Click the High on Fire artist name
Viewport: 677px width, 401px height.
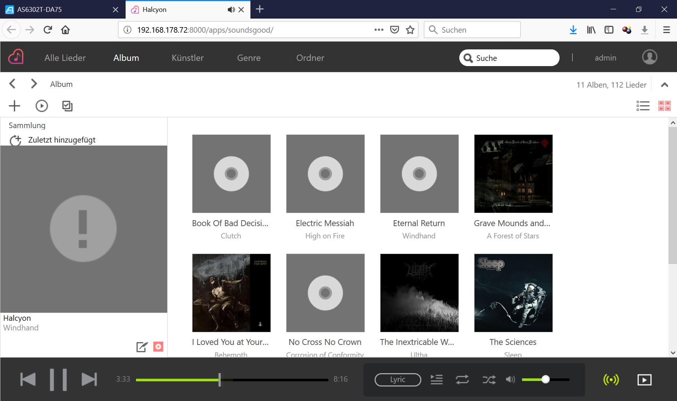point(325,236)
